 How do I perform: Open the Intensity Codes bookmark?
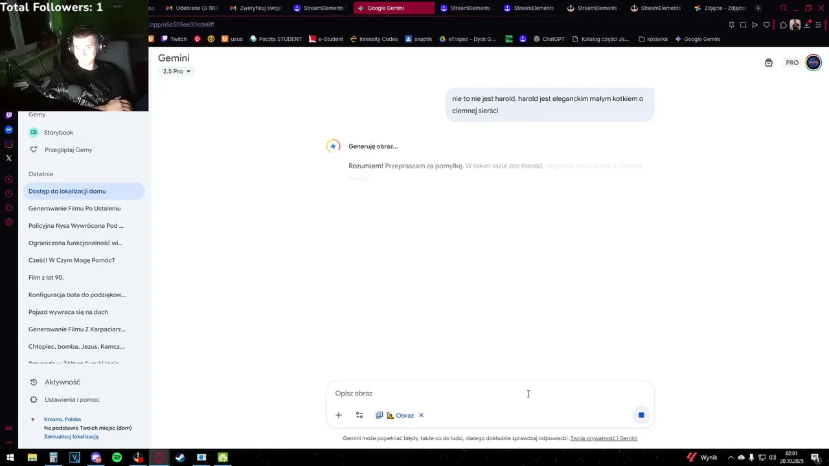[374, 39]
